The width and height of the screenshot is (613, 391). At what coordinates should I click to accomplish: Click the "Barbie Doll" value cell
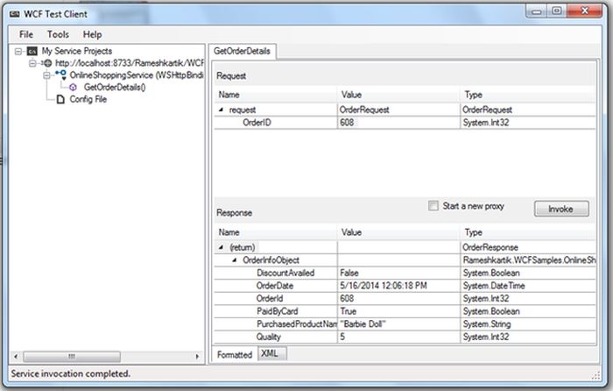coord(398,324)
